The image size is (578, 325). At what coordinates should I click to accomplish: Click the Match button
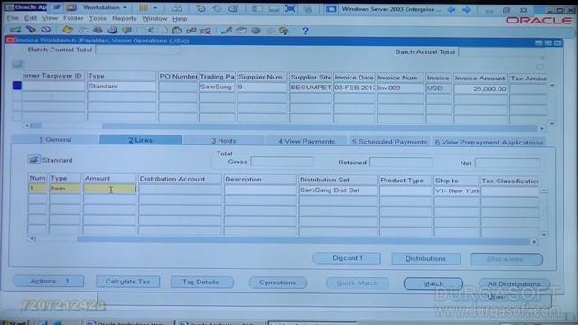[x=433, y=283]
